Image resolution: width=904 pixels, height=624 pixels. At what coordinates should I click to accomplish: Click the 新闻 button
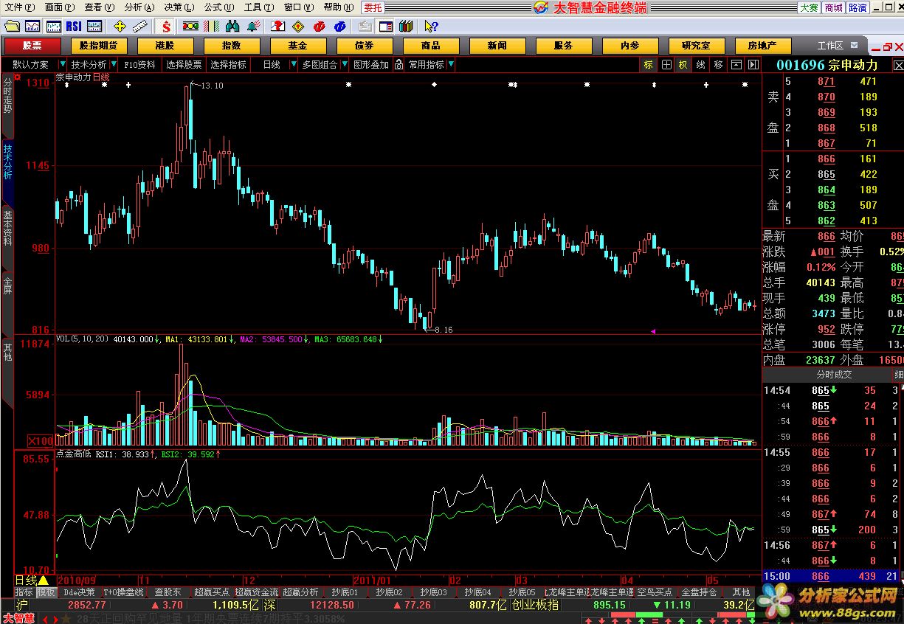pos(497,46)
